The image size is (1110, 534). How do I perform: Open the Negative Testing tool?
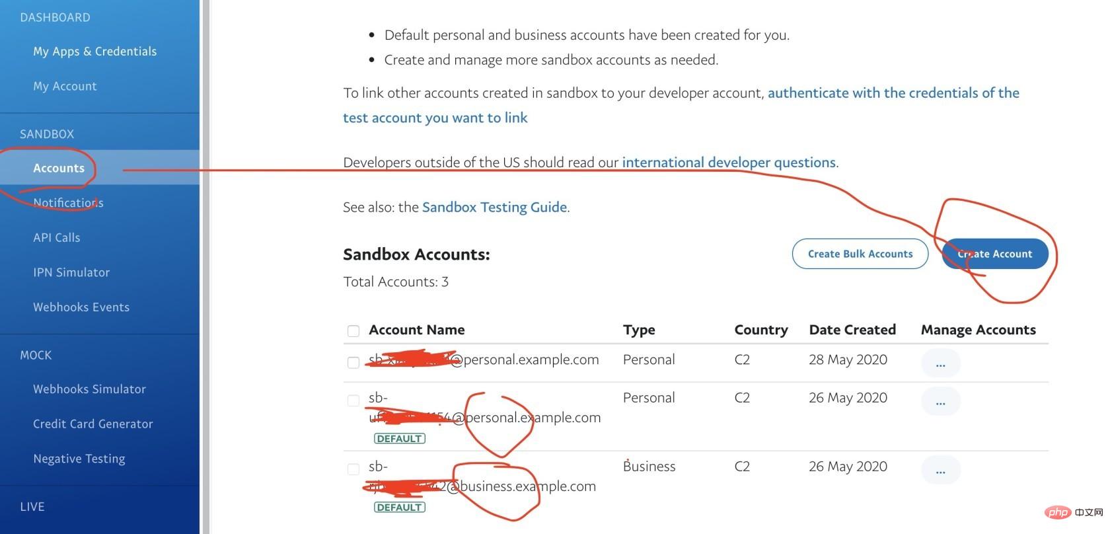pos(79,458)
